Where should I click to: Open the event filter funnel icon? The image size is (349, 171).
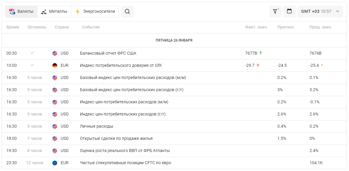pyautogui.click(x=275, y=12)
